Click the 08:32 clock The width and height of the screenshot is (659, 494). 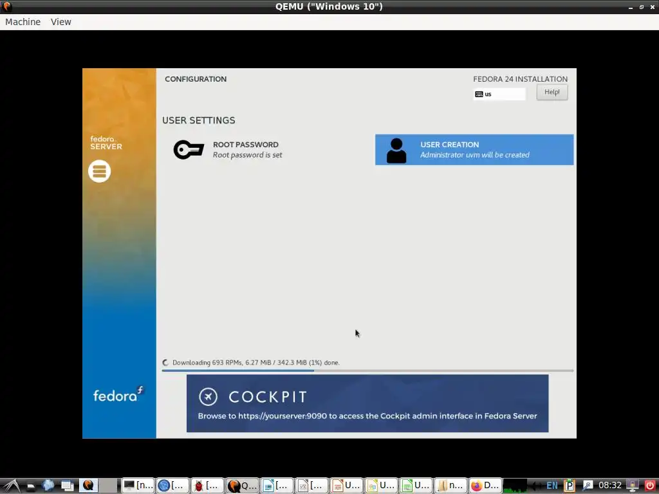(610, 486)
